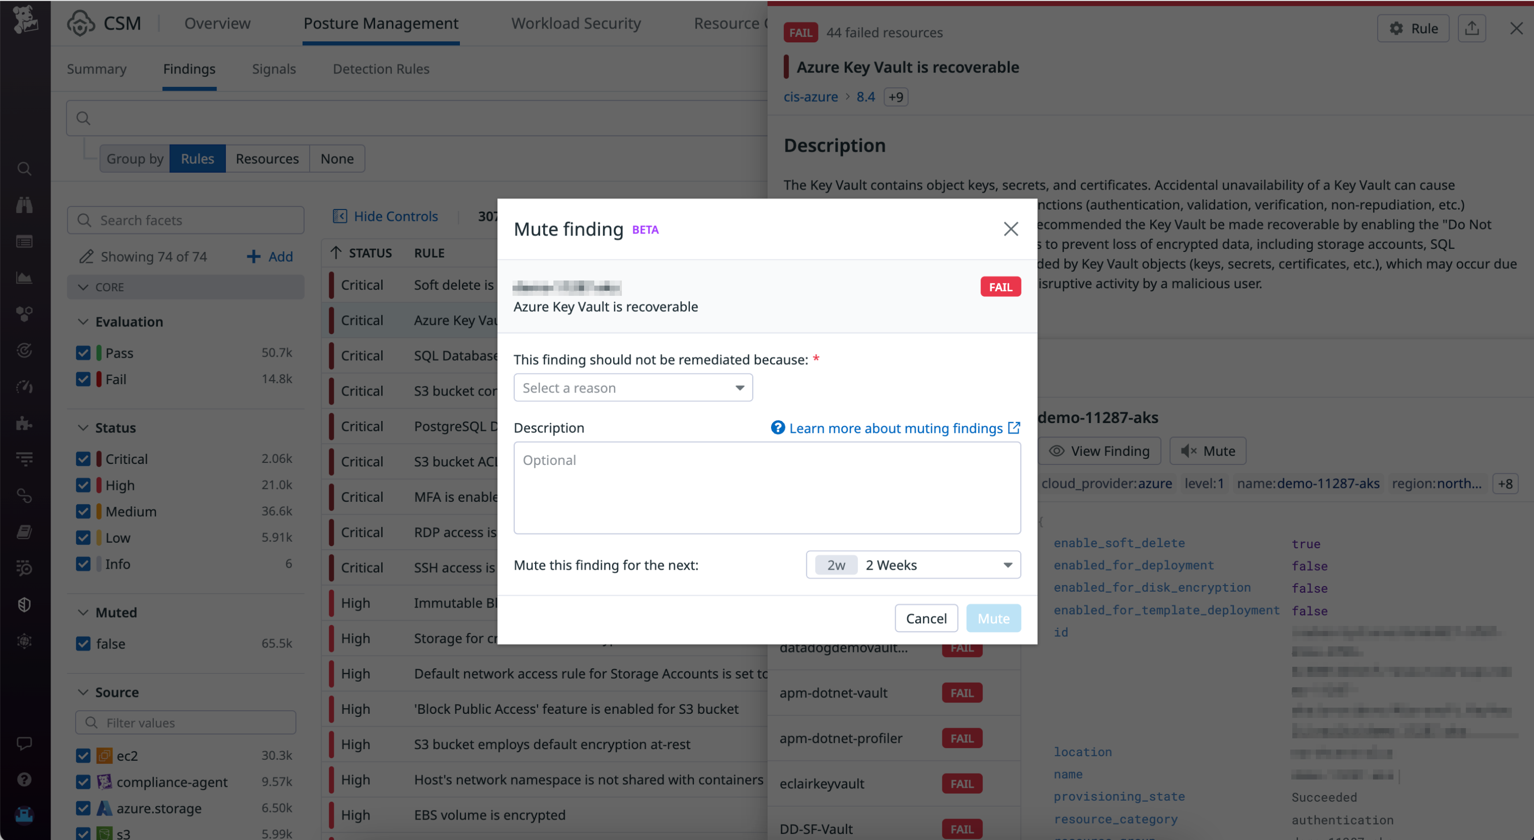Click the Cancel button in dialog
The height and width of the screenshot is (840, 1534).
pyautogui.click(x=925, y=619)
